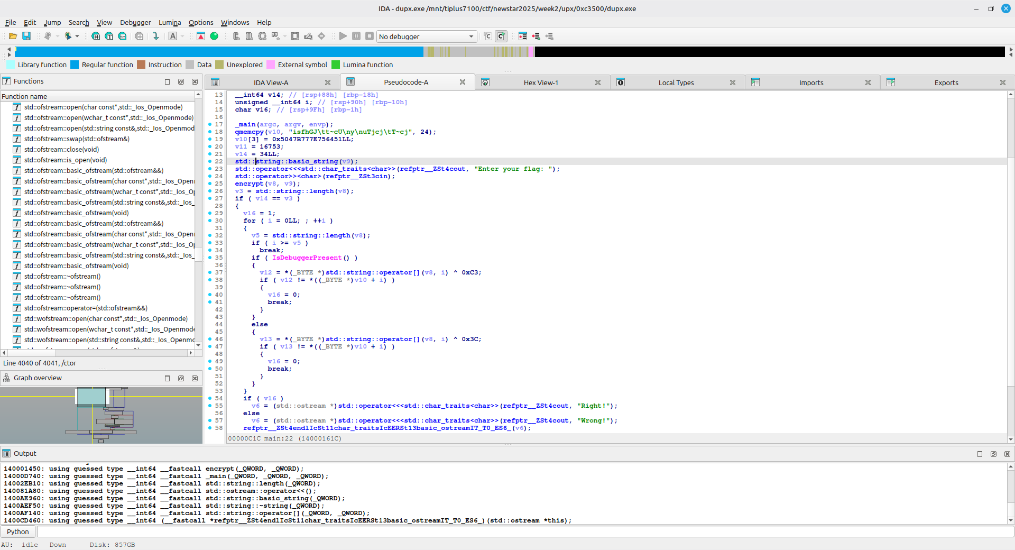Click the red triangle toolbar icon
This screenshot has height=550, width=1015.
(x=201, y=36)
